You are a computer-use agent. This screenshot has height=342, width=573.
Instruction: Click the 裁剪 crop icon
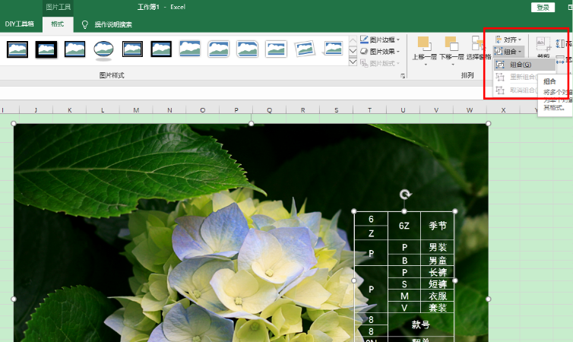(543, 43)
